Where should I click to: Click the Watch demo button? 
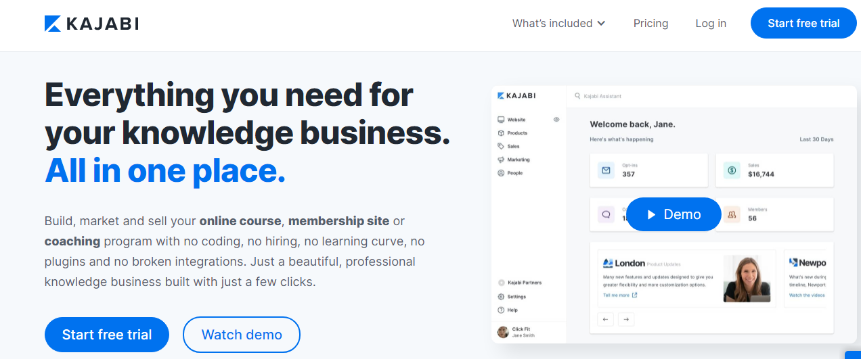point(242,335)
